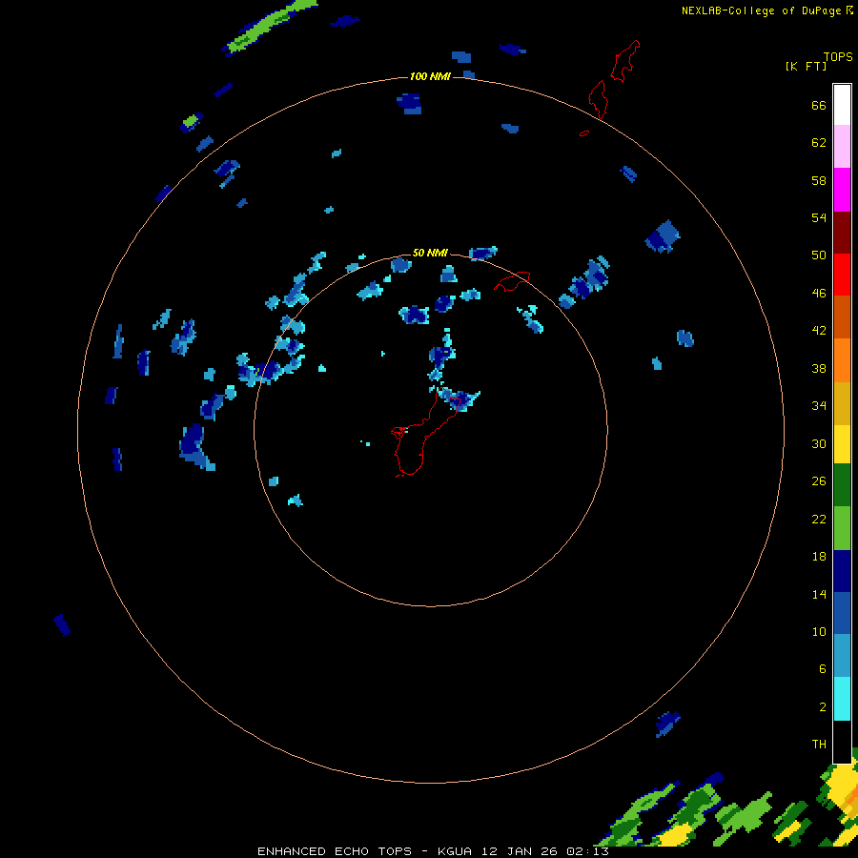Viewport: 858px width, 858px height.
Task: Select the orange band beside 38
Action: [842, 360]
